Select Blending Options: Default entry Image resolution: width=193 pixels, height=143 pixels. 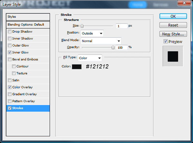[x=28, y=25]
